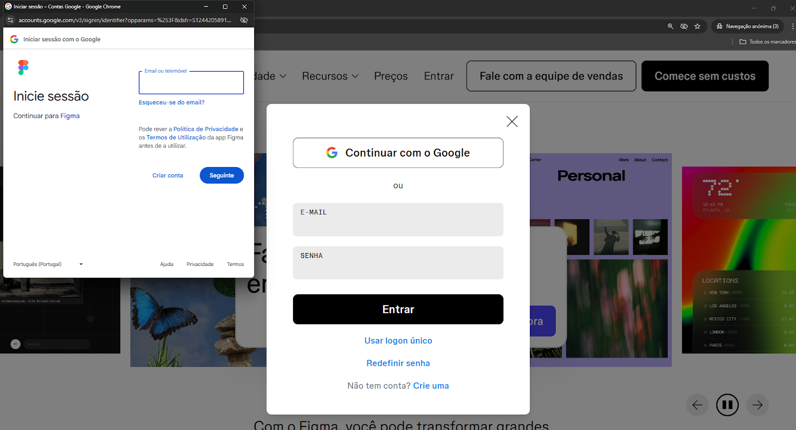The height and width of the screenshot is (430, 796).
Task: Click Fale com a equipe de vendas button
Action: click(x=551, y=76)
